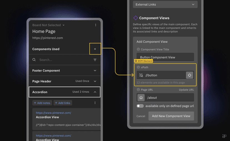This screenshot has width=230, height=141.
Task: Expand the Footer Component row
Action: [x=64, y=70]
